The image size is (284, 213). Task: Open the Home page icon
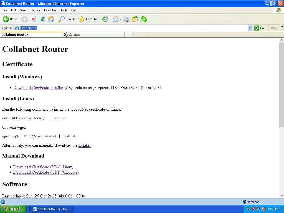tap(51, 19)
